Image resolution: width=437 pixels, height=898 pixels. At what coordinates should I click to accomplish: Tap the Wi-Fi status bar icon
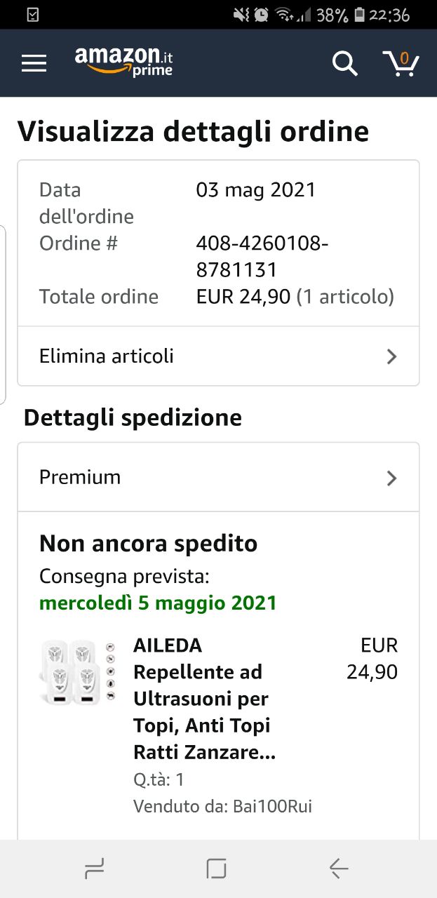click(283, 14)
